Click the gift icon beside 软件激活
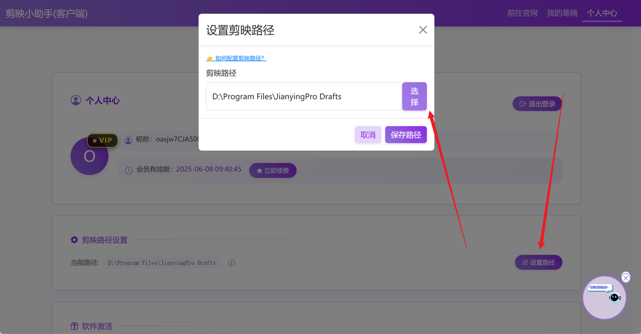Image resolution: width=641 pixels, height=334 pixels. (75, 326)
